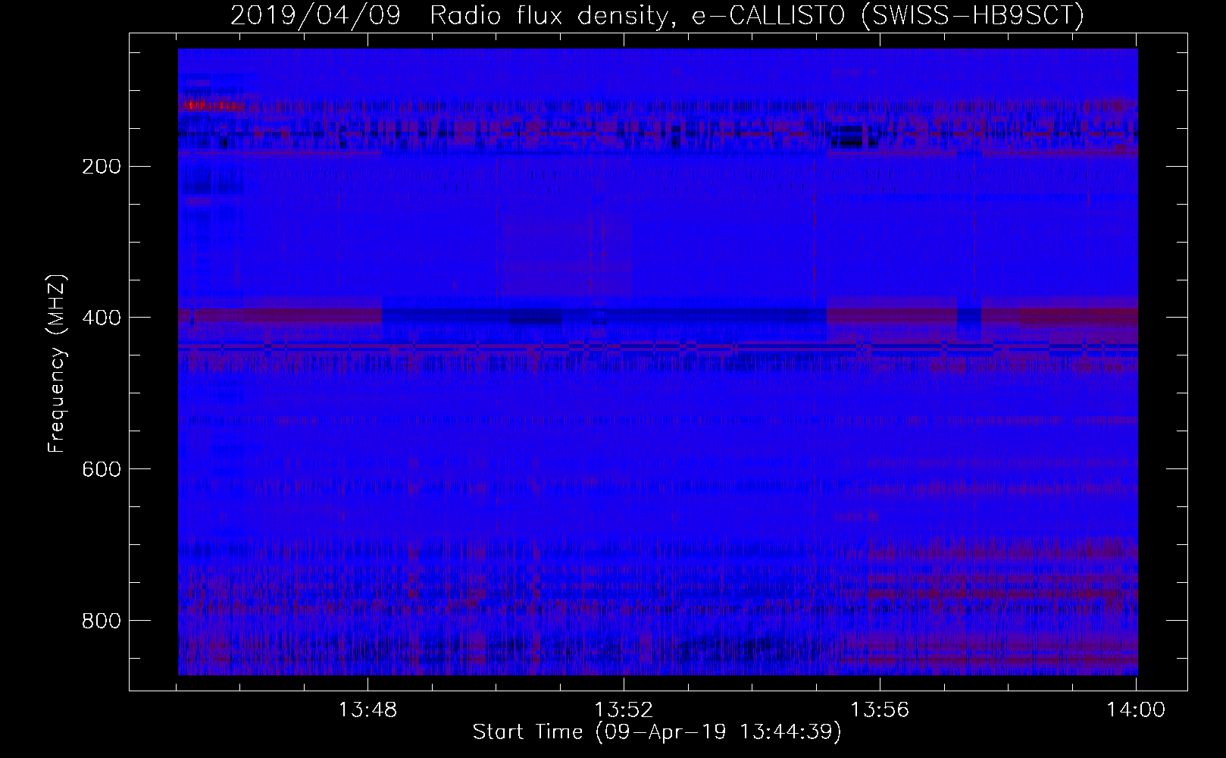
Task: Click the "13:52" time tick label
Action: click(624, 710)
